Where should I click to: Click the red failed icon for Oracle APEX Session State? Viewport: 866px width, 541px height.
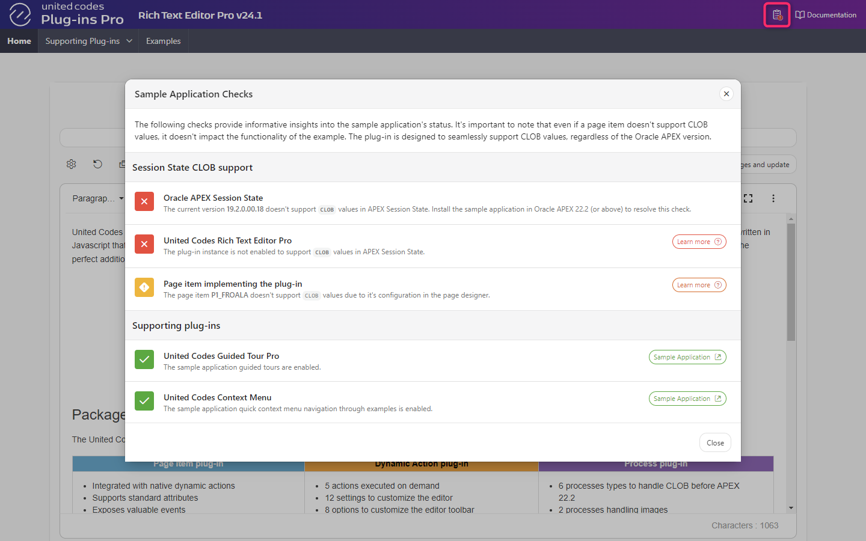coord(144,201)
